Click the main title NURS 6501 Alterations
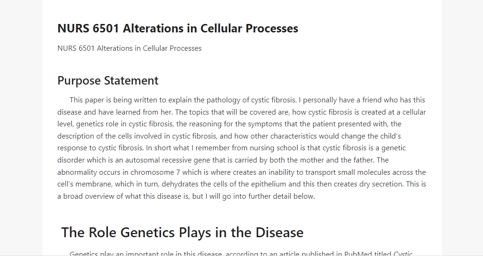This screenshot has width=483, height=256. point(178,28)
